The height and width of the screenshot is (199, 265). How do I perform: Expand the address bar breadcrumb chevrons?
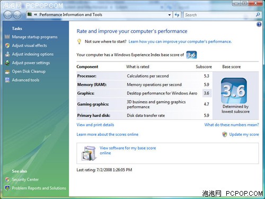pyautogui.click(x=36, y=15)
